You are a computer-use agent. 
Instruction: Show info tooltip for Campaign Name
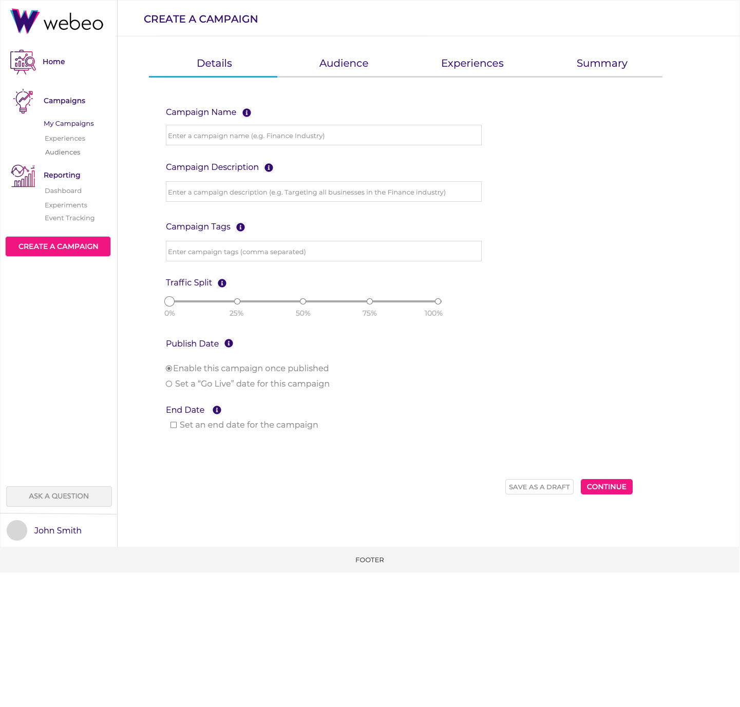point(246,112)
